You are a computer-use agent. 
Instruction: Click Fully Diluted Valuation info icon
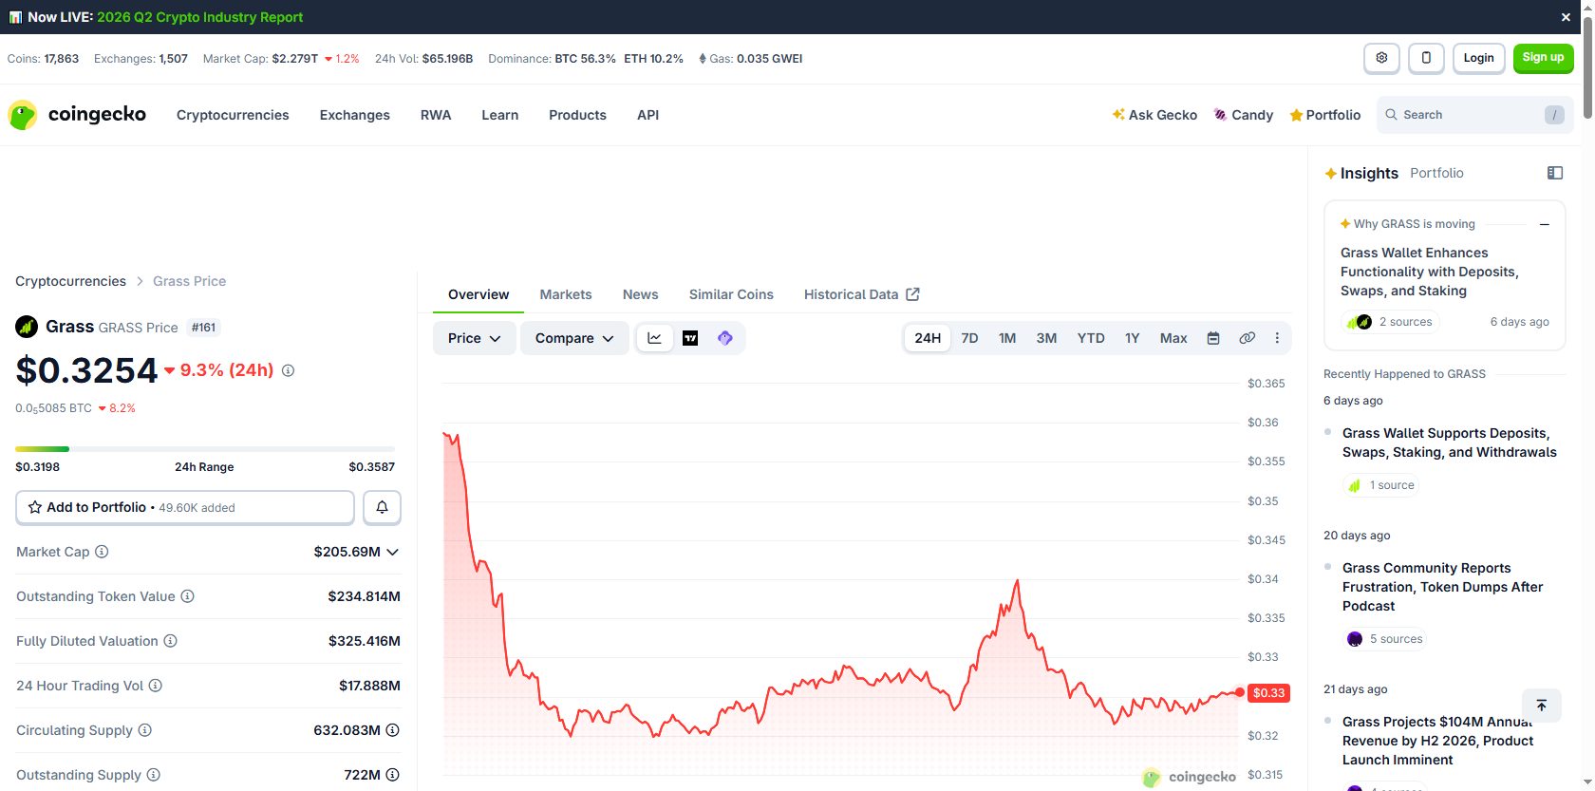coord(171,641)
